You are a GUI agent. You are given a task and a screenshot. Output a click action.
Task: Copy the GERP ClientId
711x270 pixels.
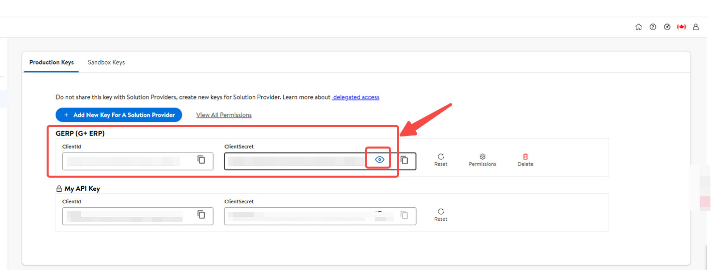click(201, 160)
